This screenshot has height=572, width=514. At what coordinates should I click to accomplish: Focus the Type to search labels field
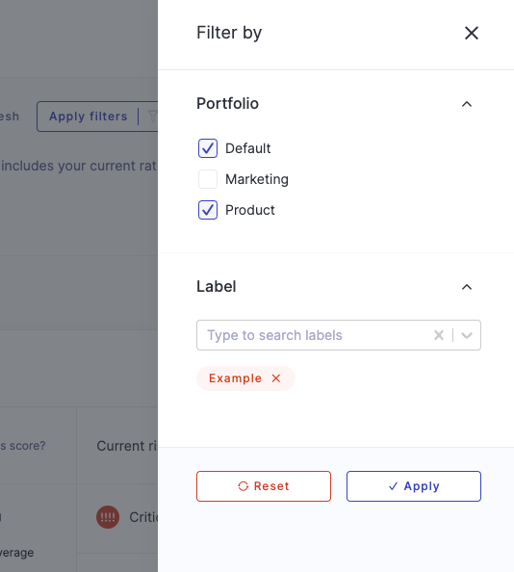(x=314, y=335)
